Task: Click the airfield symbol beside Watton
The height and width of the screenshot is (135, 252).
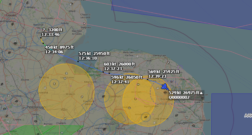Action: (x=130, y=108)
